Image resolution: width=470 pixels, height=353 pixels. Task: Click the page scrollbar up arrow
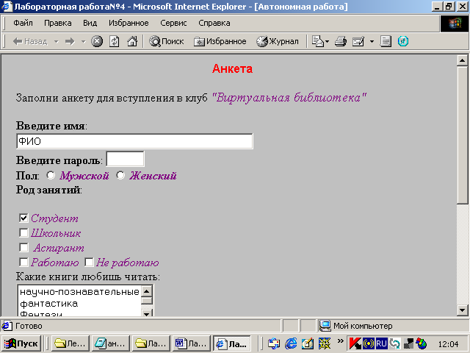tap(463, 60)
